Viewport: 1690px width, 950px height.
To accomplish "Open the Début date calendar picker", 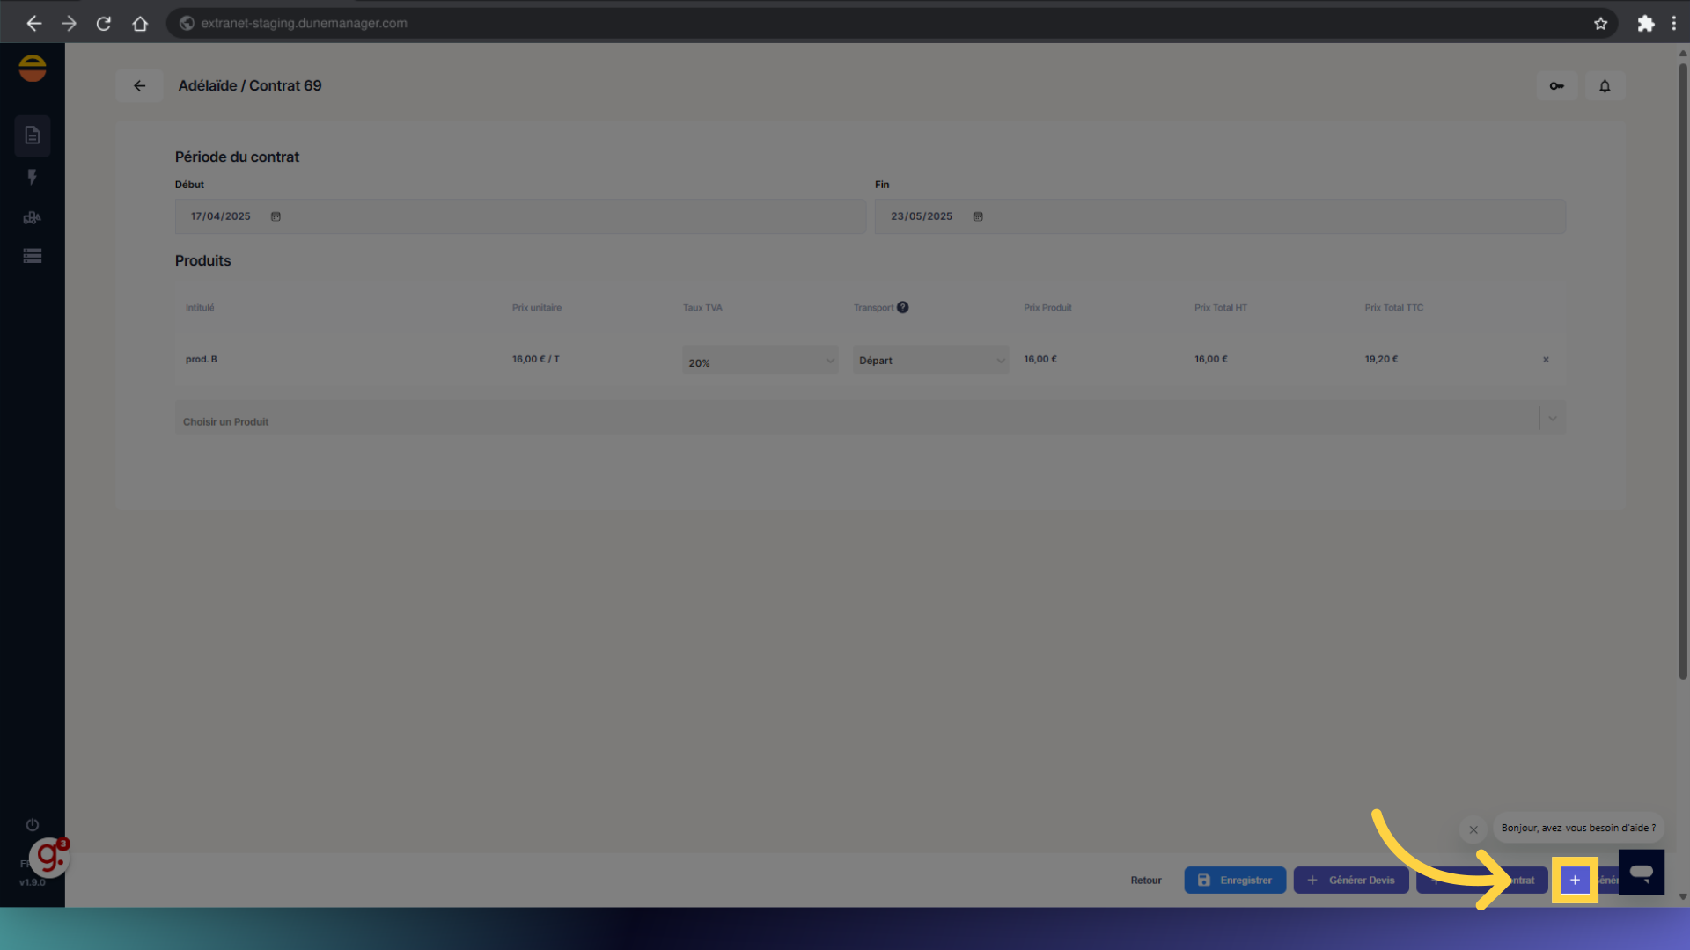I will 276,216.
